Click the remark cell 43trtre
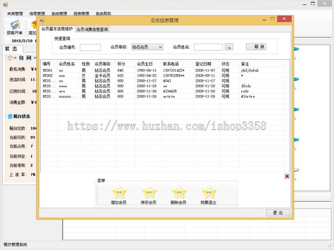 tap(248, 97)
